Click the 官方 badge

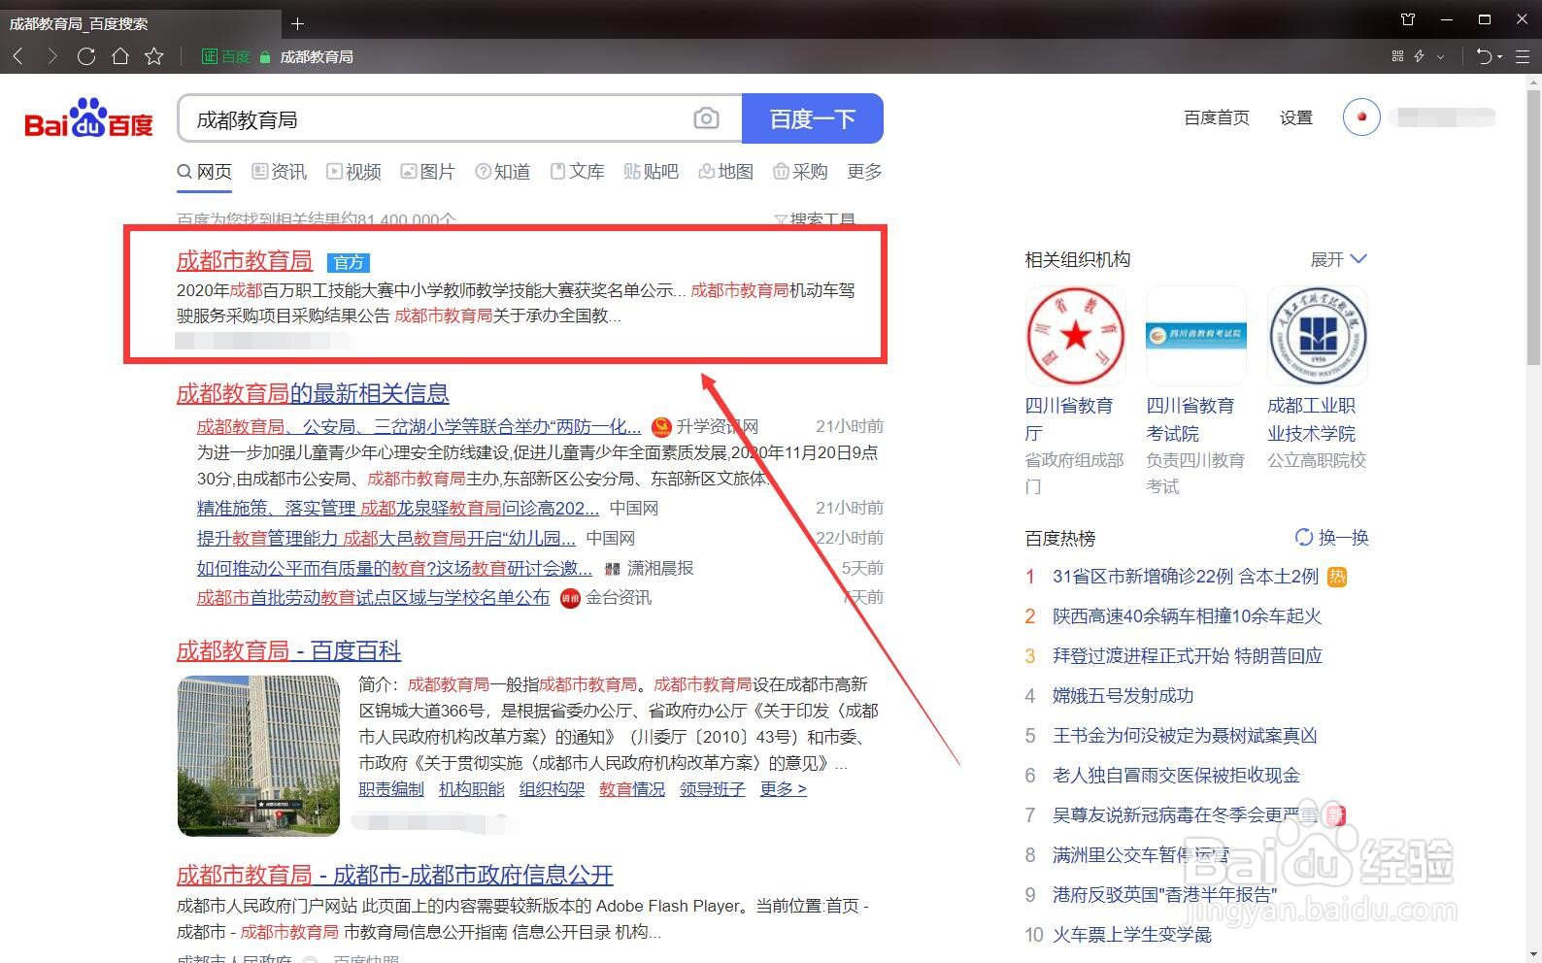[x=349, y=262]
